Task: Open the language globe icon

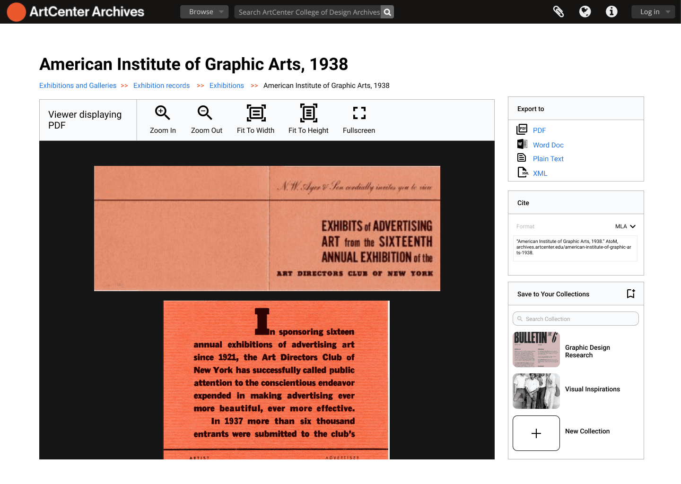Action: (x=585, y=12)
